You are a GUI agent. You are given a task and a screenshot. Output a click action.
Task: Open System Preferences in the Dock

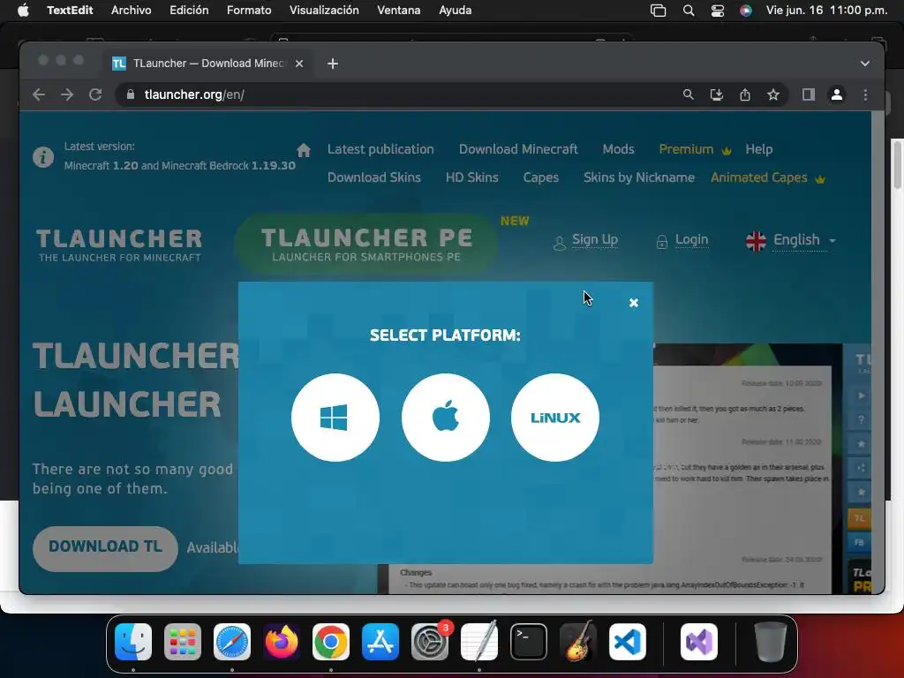click(430, 642)
